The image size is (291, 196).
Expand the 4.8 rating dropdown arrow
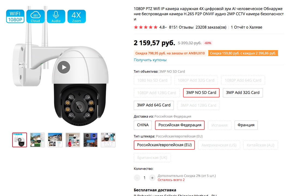coord(166,27)
